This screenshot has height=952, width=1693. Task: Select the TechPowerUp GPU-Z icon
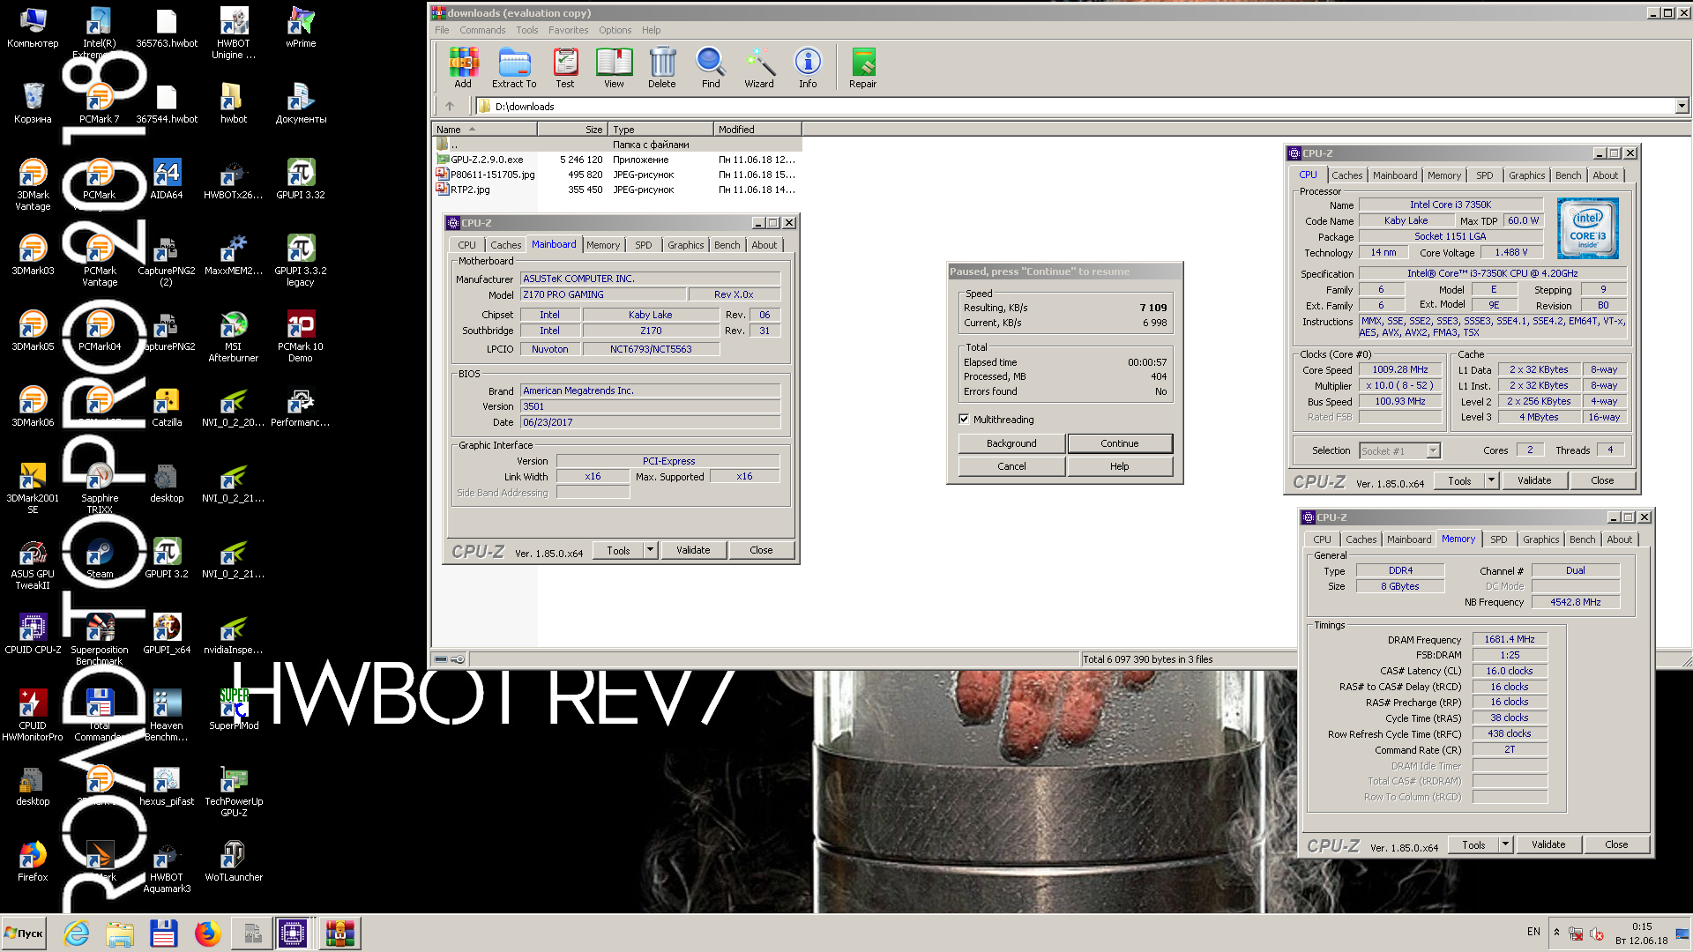(234, 792)
